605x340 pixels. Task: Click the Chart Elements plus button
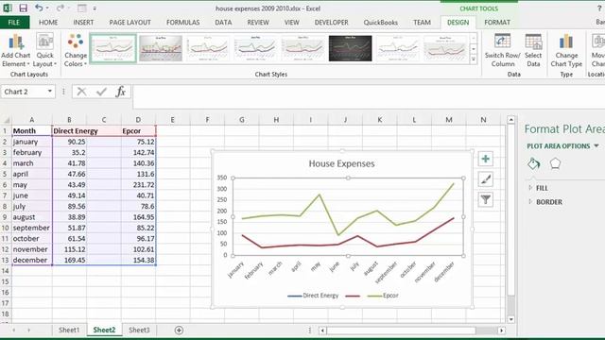485,159
